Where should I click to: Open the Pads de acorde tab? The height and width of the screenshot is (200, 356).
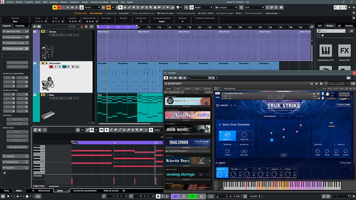pos(111,191)
